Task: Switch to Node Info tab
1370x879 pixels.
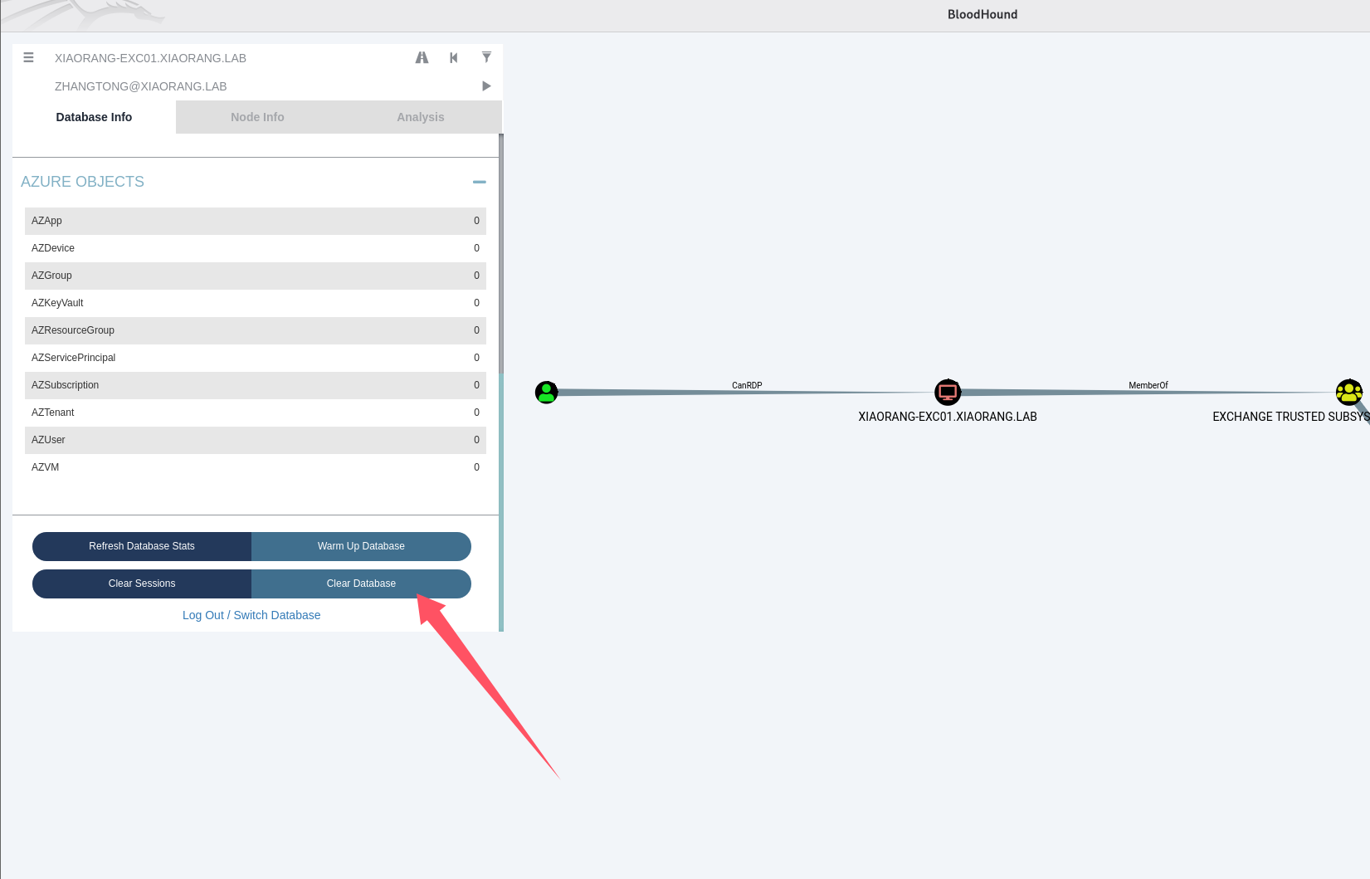Action: tap(257, 117)
